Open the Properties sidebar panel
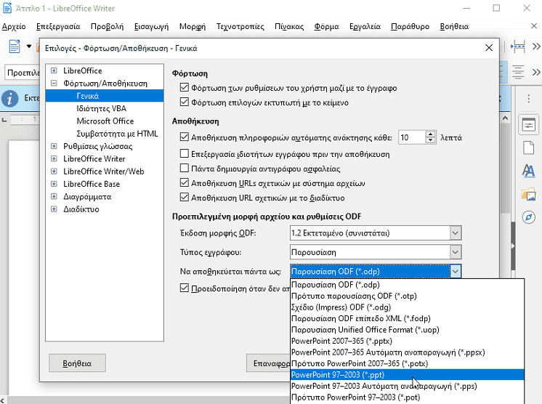 point(528,125)
